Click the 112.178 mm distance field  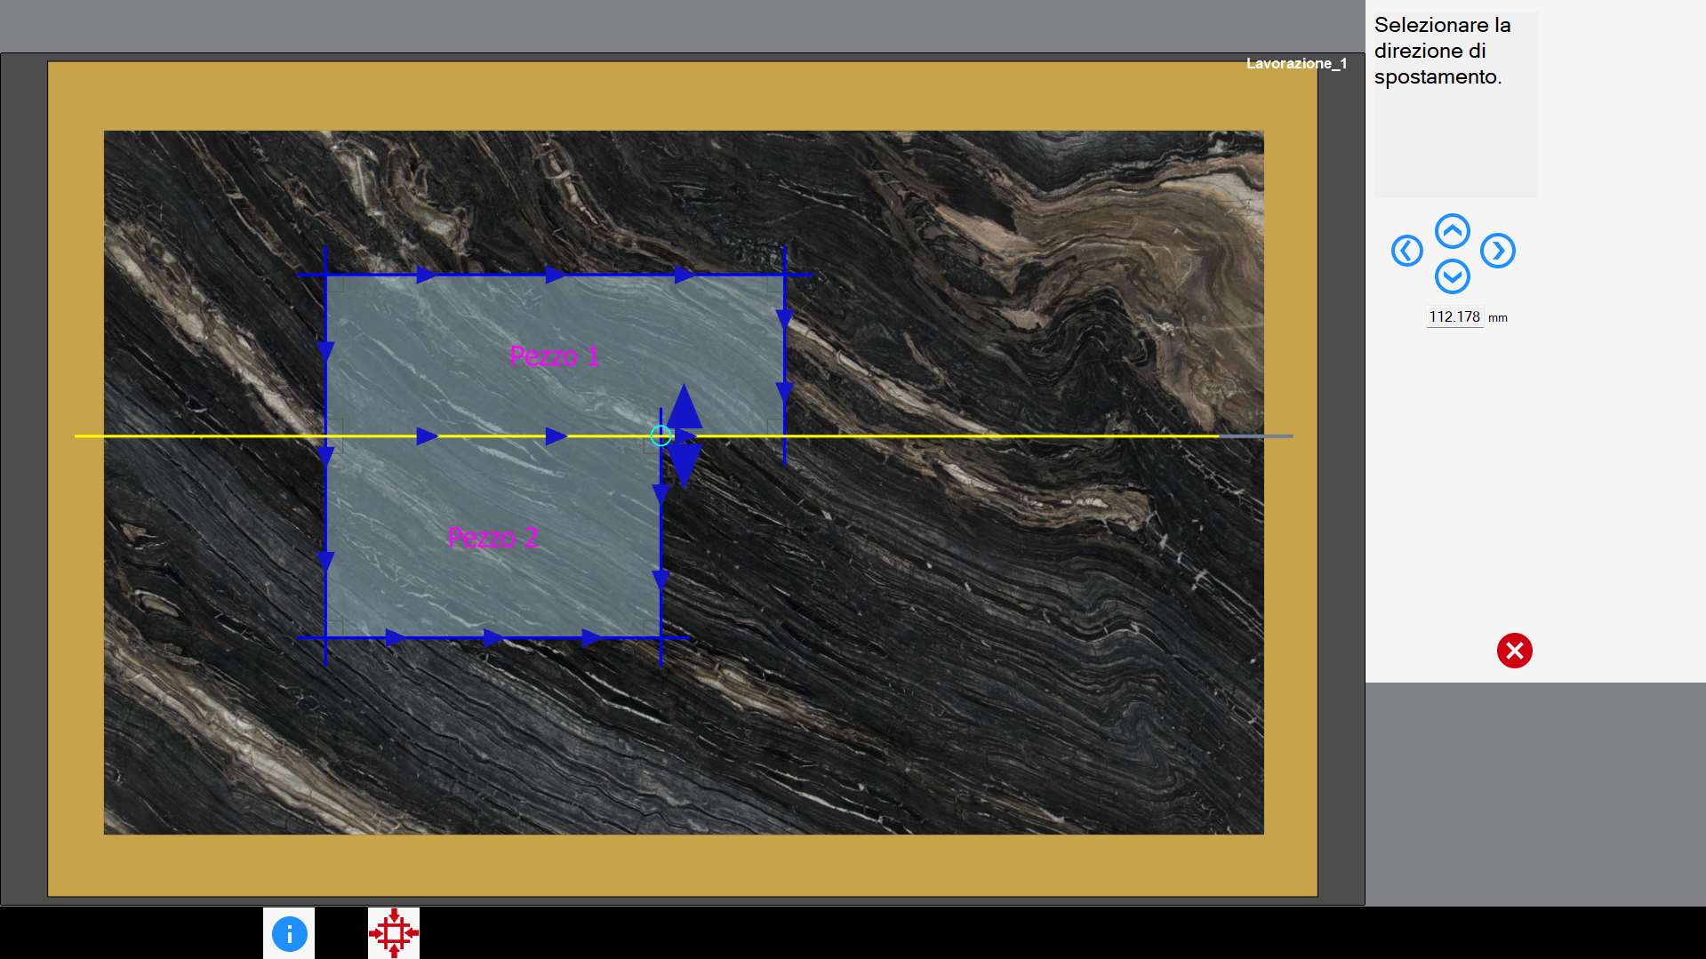click(1454, 317)
